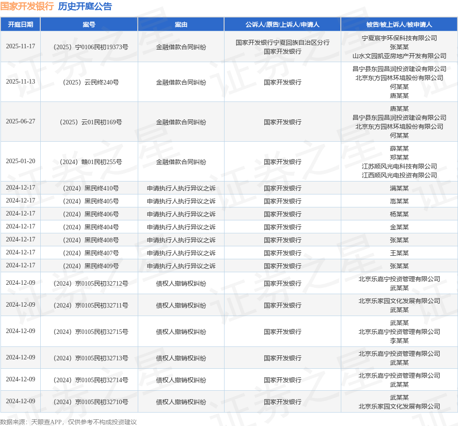Select 江苏顺风光电科技有限公司 entry
Image resolution: width=458 pixels, height=426 pixels.
click(x=399, y=166)
